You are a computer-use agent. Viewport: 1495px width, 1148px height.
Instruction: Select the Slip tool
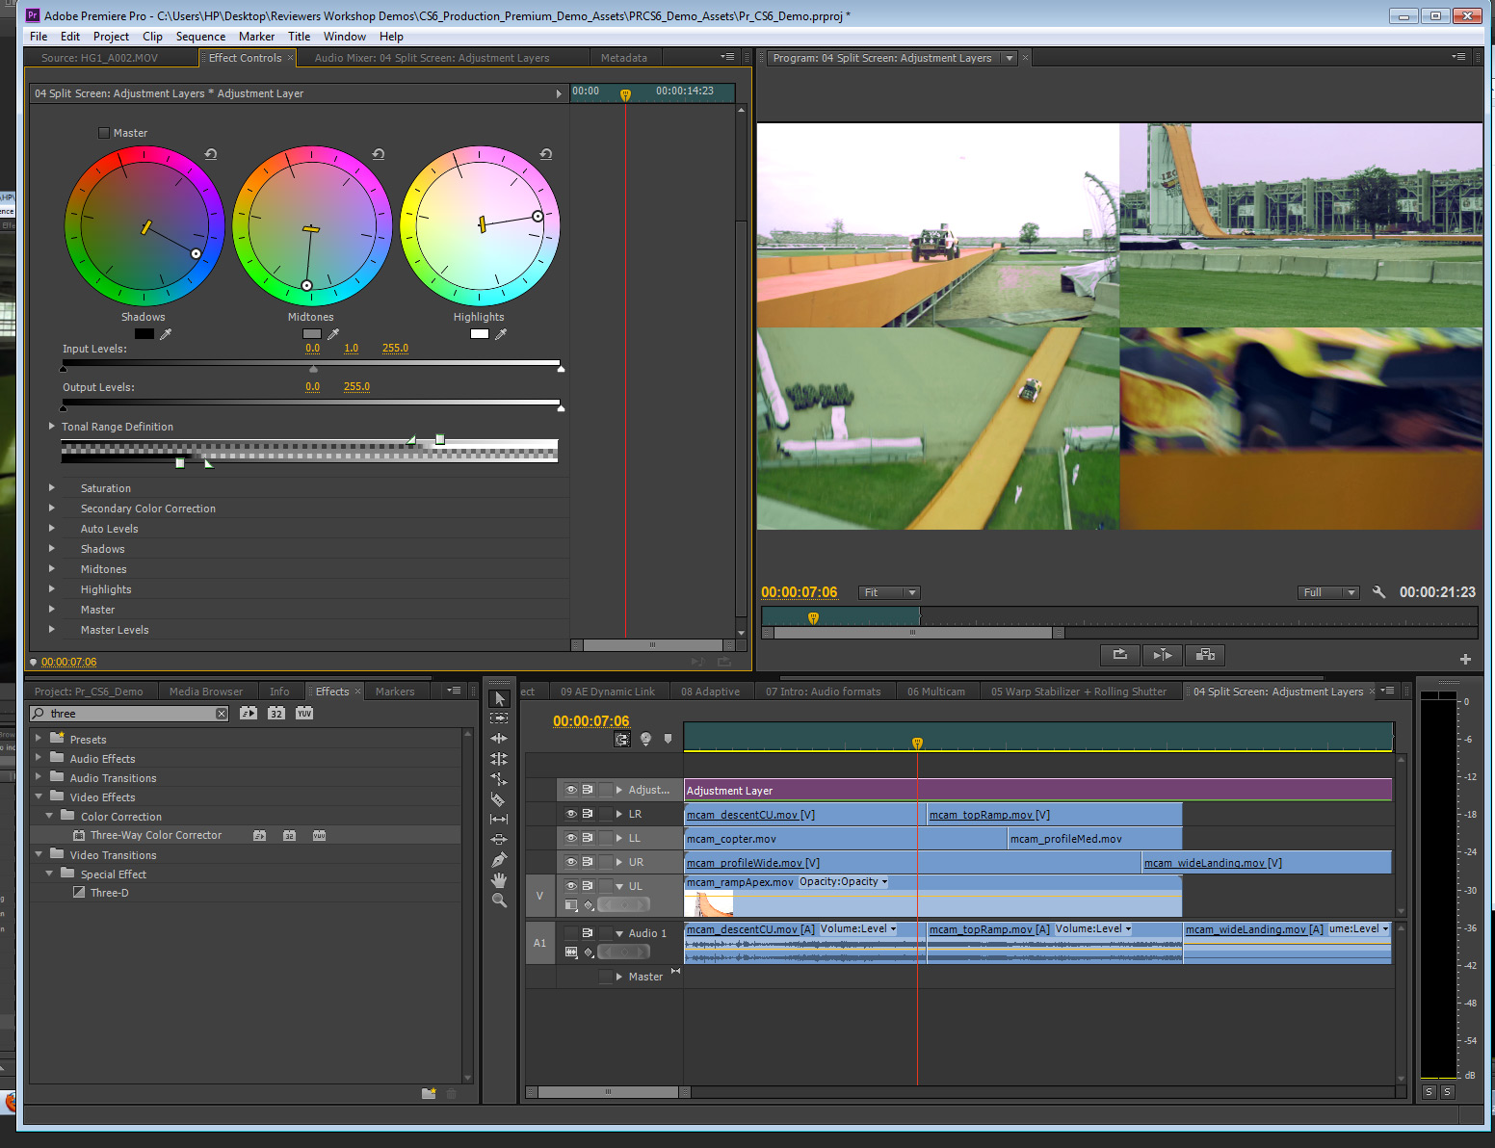coord(499,820)
